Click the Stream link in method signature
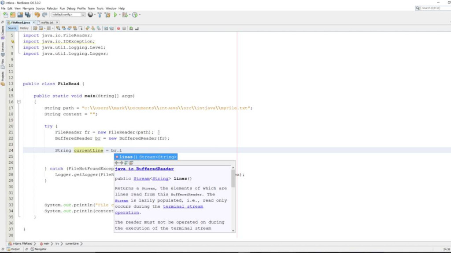The image size is (451, 253). [141, 178]
